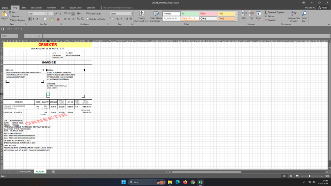Center cell text horizontally
Viewport: 331px width, 186px height.
pyautogui.click(x=69, y=19)
